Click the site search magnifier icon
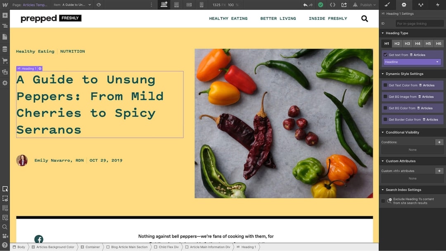Image resolution: width=446 pixels, height=251 pixels. 364,19
